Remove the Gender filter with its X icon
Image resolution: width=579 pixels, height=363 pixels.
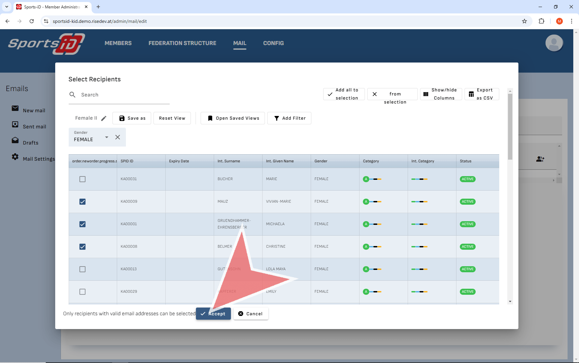117,137
